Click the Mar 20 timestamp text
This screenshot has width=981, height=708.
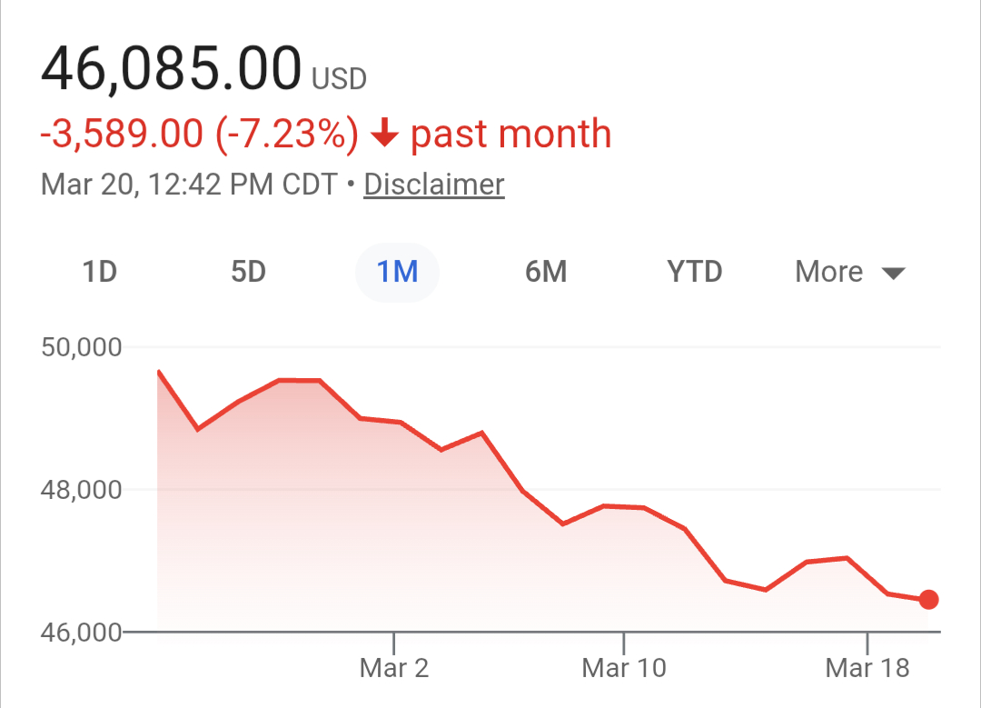189,184
